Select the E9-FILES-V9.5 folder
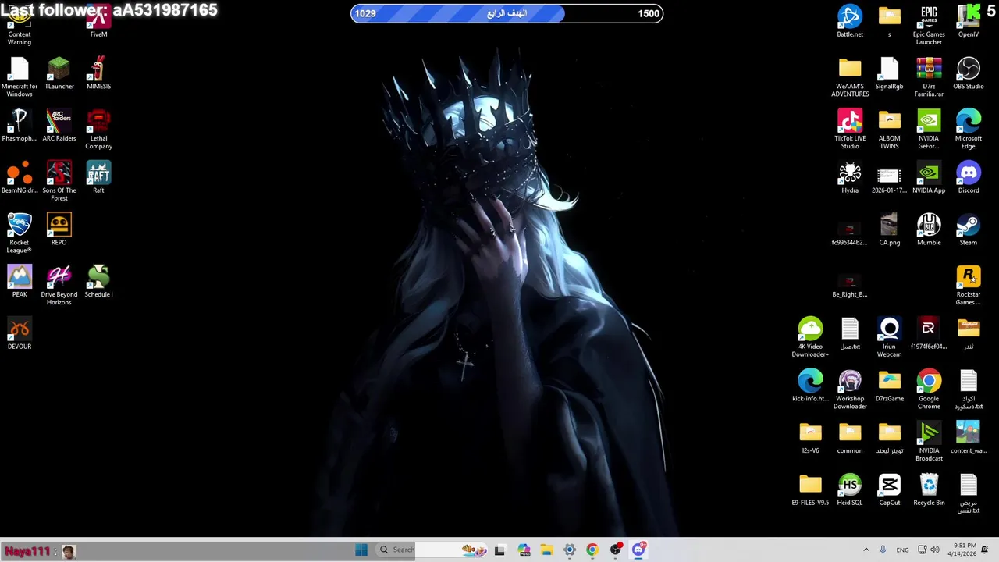999x562 pixels. [x=810, y=490]
